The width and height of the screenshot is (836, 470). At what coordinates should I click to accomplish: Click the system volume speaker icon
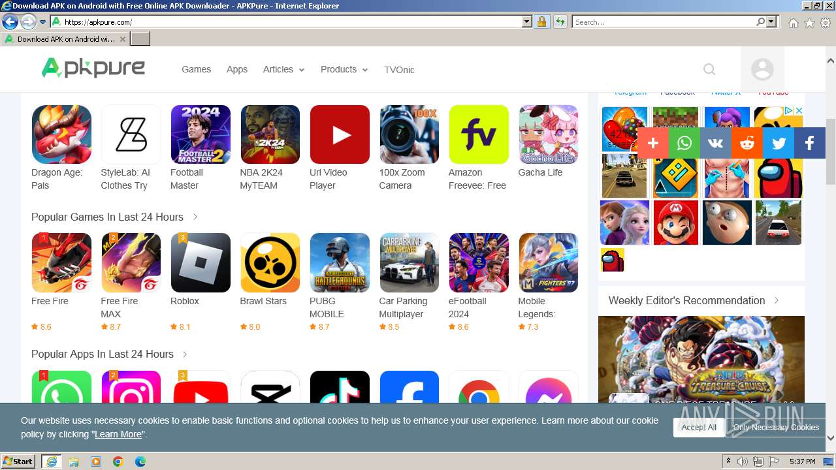[743, 462]
